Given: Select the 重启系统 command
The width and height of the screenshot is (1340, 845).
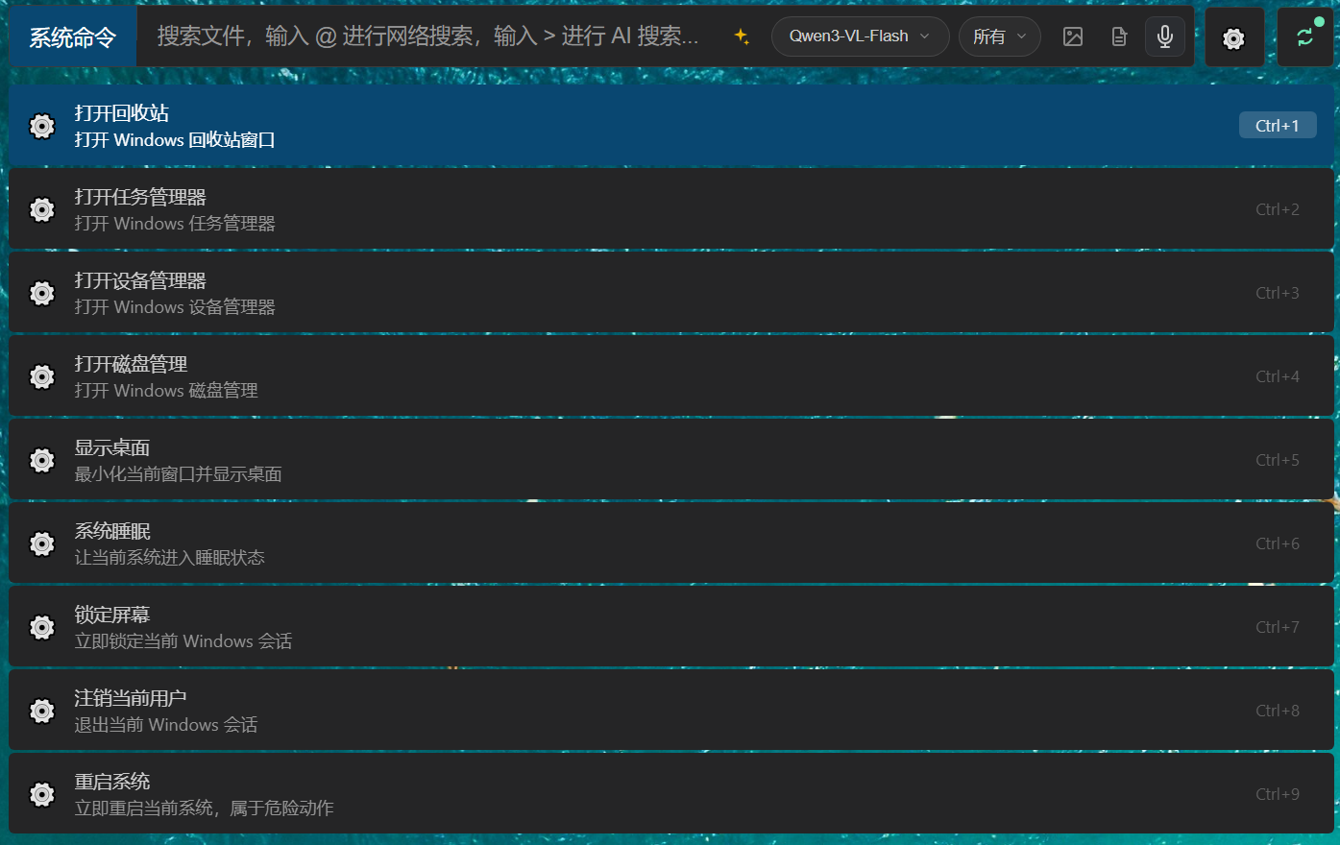Looking at the screenshot, I should coord(671,794).
